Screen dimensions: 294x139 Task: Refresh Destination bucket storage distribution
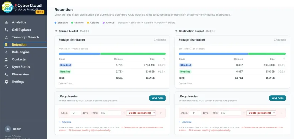coord(280,40)
